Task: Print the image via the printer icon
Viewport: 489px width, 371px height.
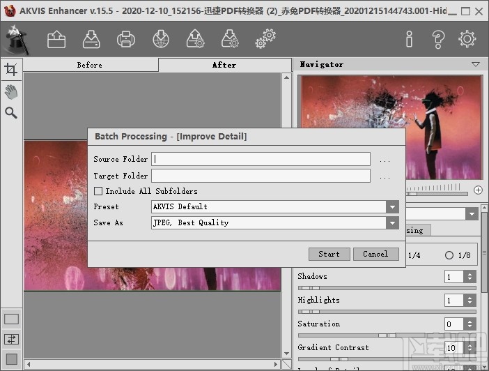Action: (x=126, y=39)
